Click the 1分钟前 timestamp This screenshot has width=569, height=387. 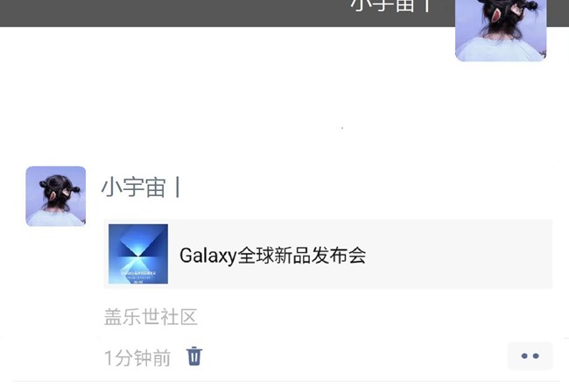[137, 357]
